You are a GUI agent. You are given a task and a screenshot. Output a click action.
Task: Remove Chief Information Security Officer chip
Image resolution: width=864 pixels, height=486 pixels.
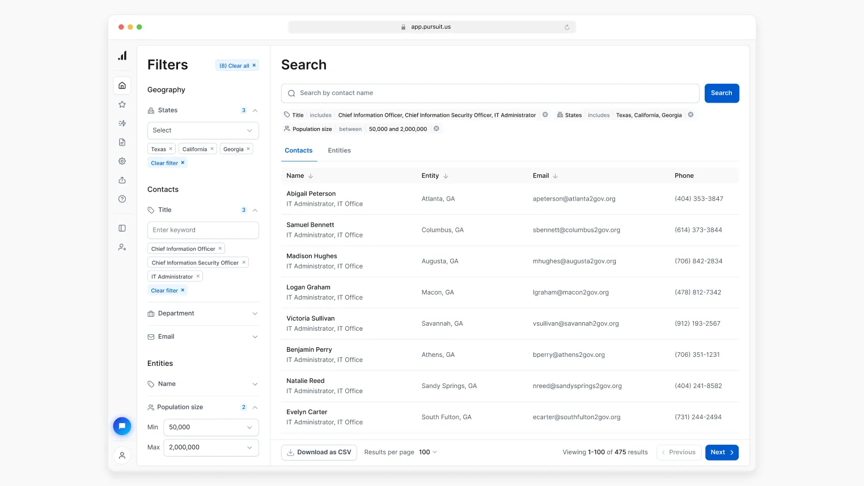click(x=244, y=262)
